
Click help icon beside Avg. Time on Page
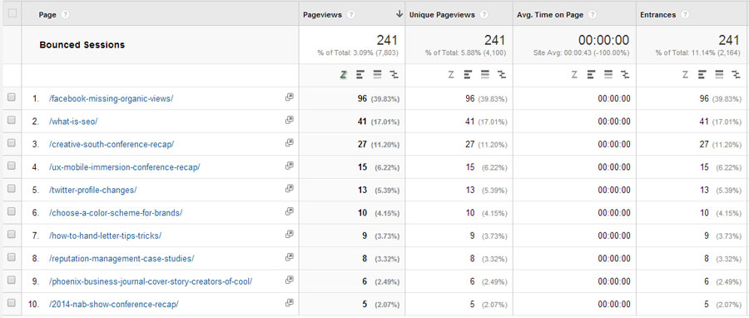point(593,15)
